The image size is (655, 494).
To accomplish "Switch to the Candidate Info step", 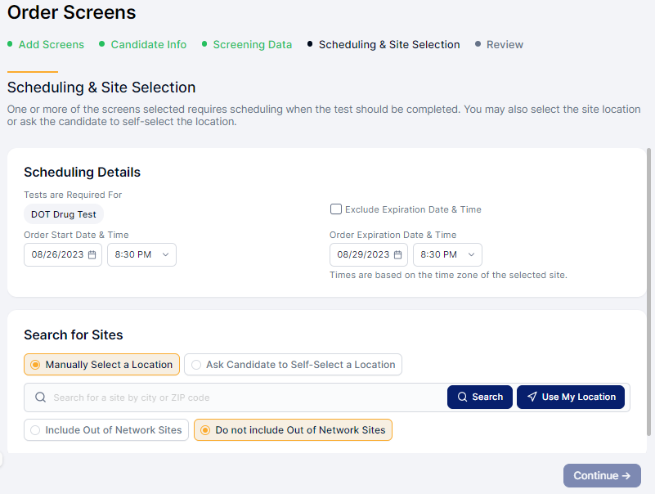I will (149, 45).
